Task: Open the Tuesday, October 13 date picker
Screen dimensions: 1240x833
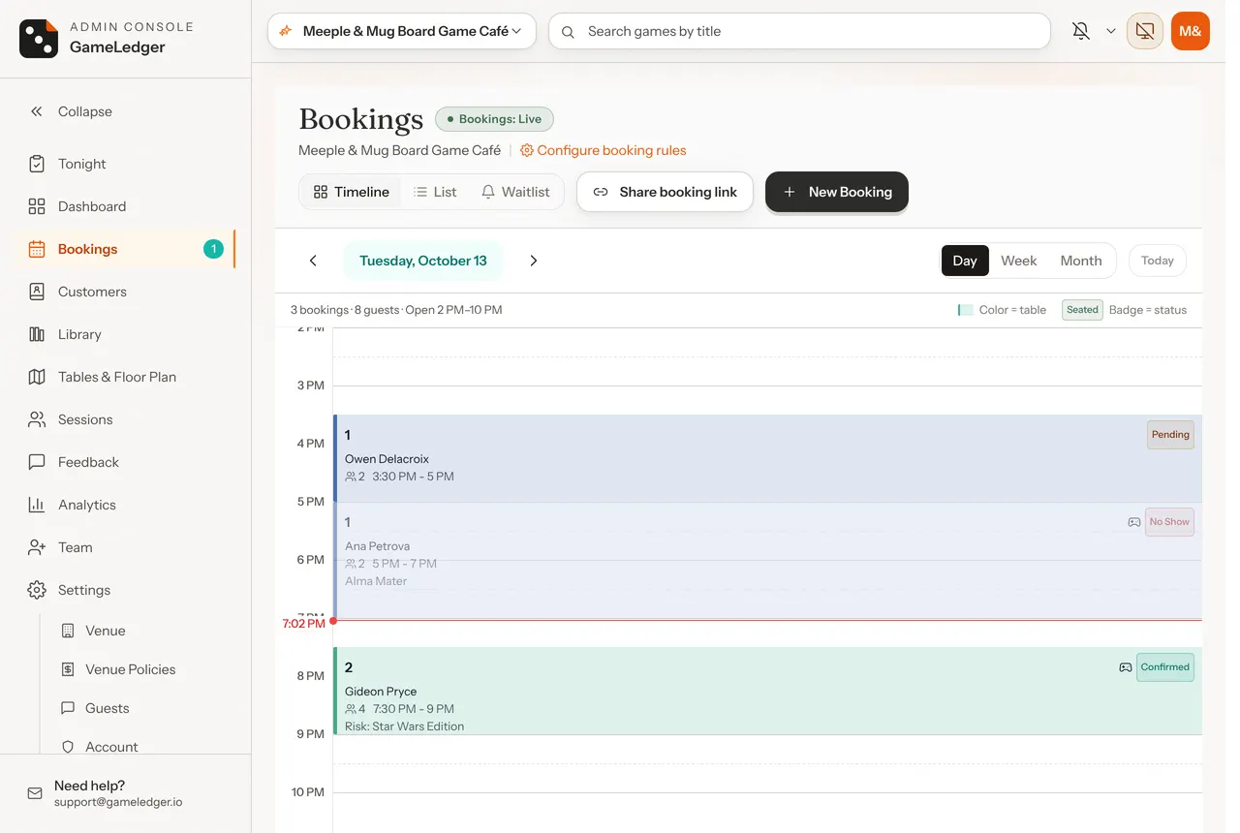Action: [423, 261]
